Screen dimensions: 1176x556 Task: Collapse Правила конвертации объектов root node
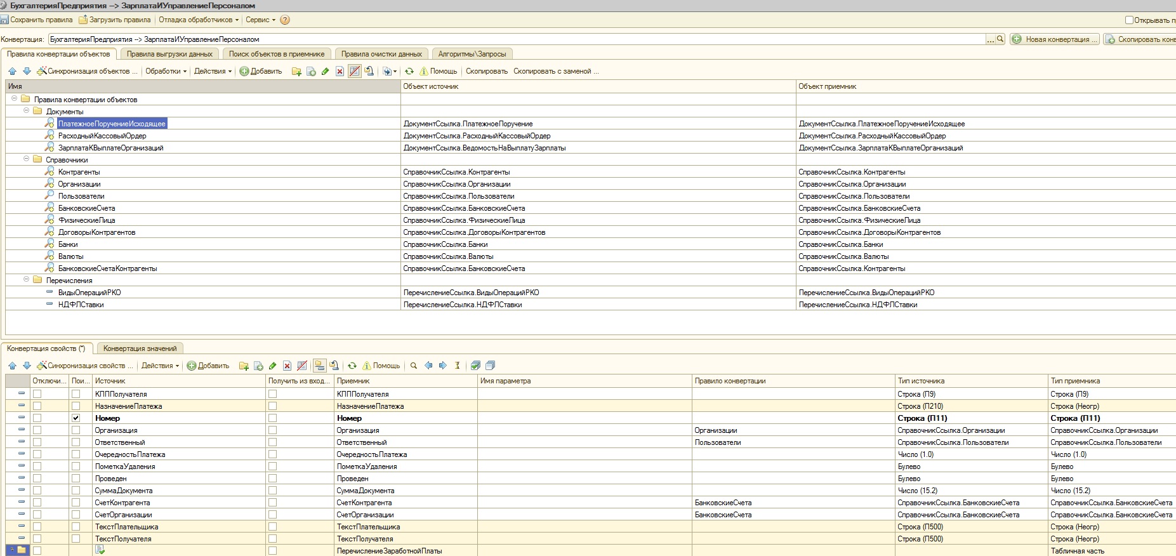tap(14, 98)
